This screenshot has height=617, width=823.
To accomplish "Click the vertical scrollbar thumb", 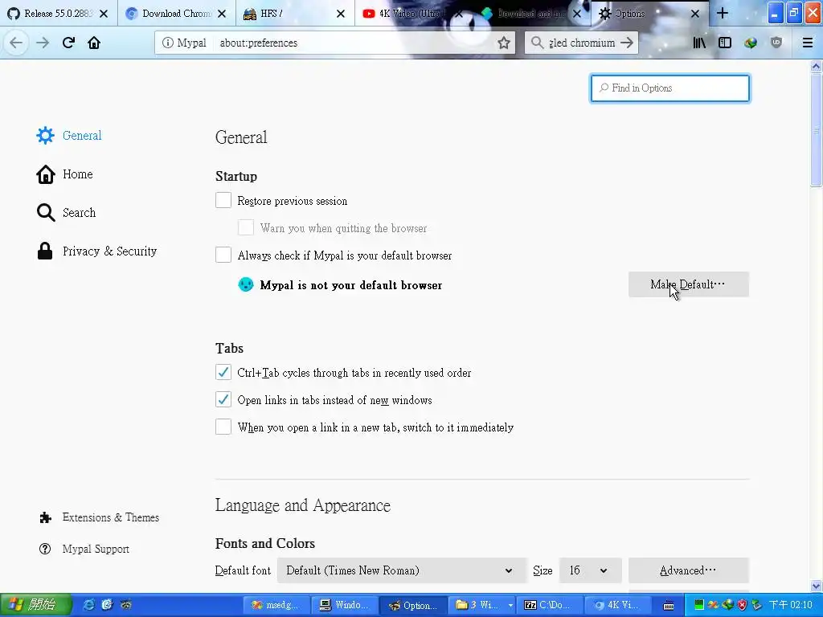I will [816, 129].
